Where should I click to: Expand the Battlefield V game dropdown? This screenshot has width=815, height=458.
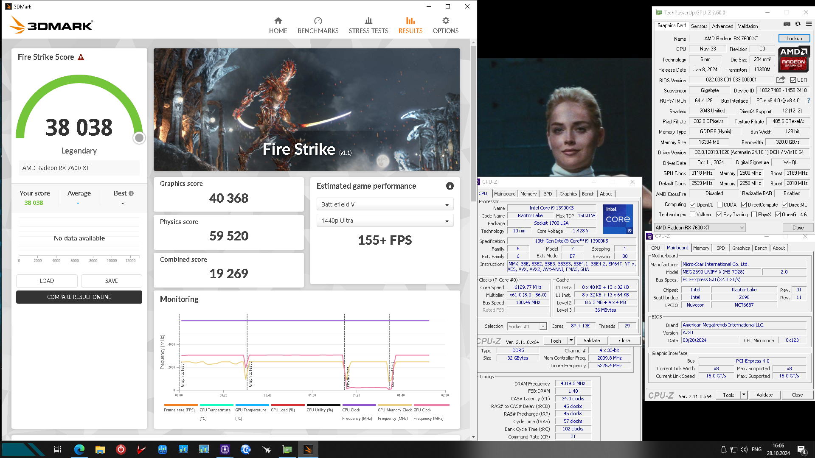[385, 204]
